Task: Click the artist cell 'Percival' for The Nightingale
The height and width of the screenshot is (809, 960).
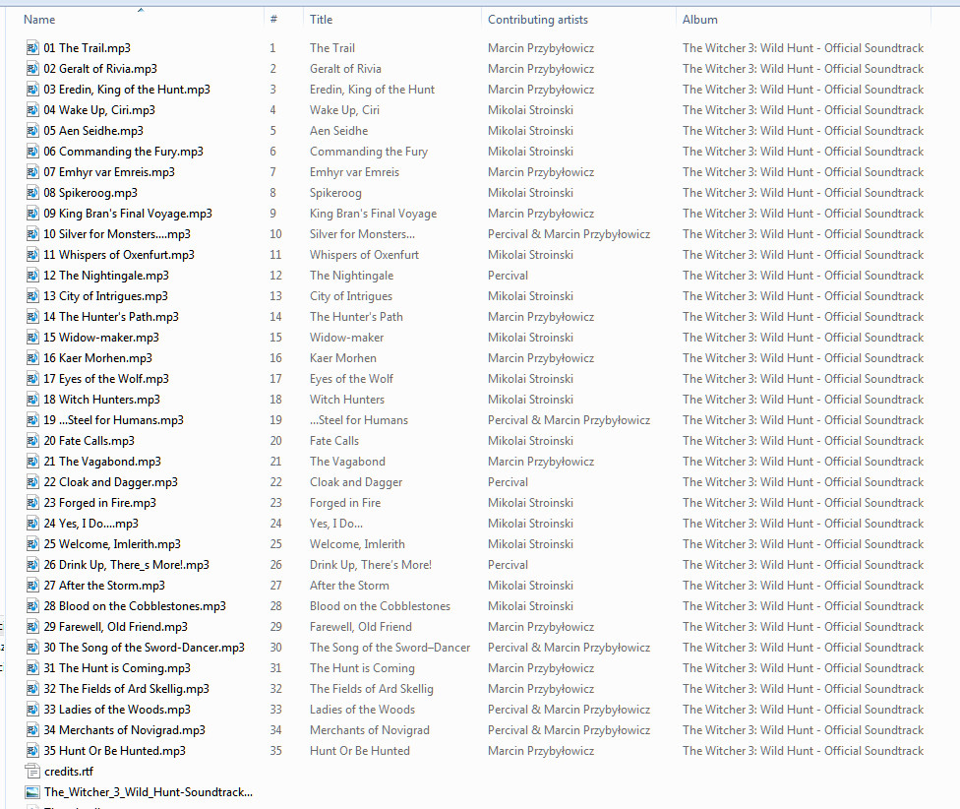Action: coord(508,276)
